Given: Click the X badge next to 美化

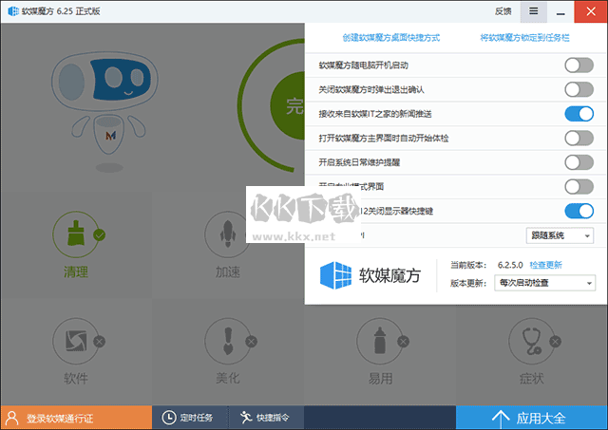Looking at the screenshot, I should tap(251, 342).
